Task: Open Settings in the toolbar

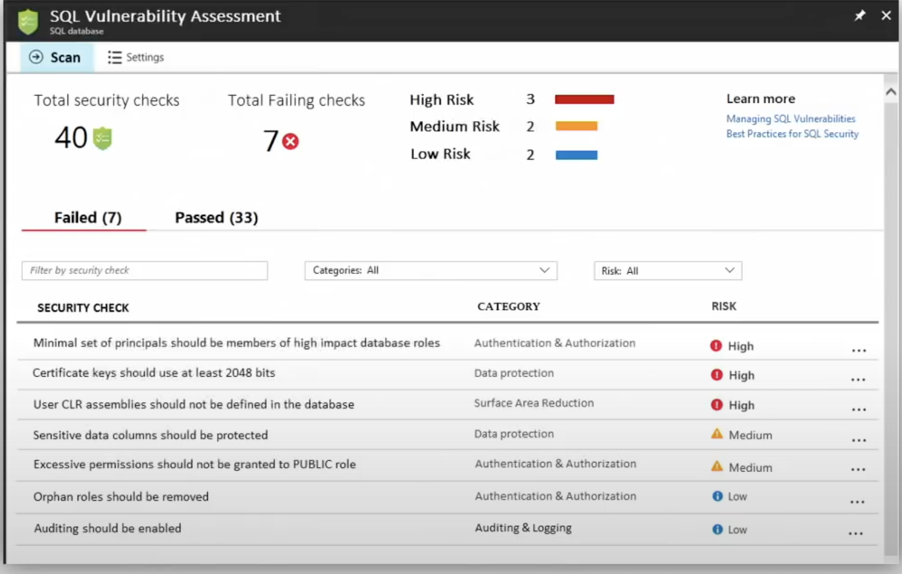Action: [x=136, y=57]
